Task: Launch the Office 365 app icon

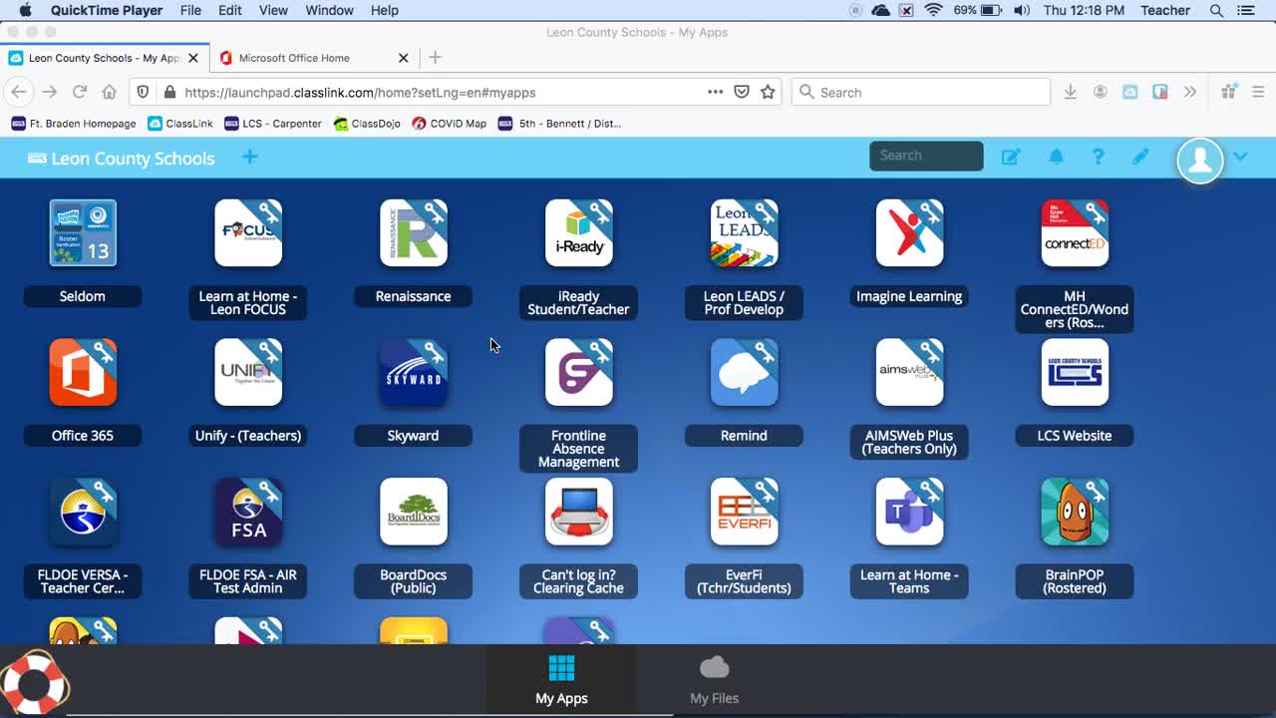Action: [x=83, y=373]
